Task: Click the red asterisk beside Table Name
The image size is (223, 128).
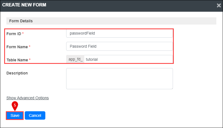Action: (30, 59)
